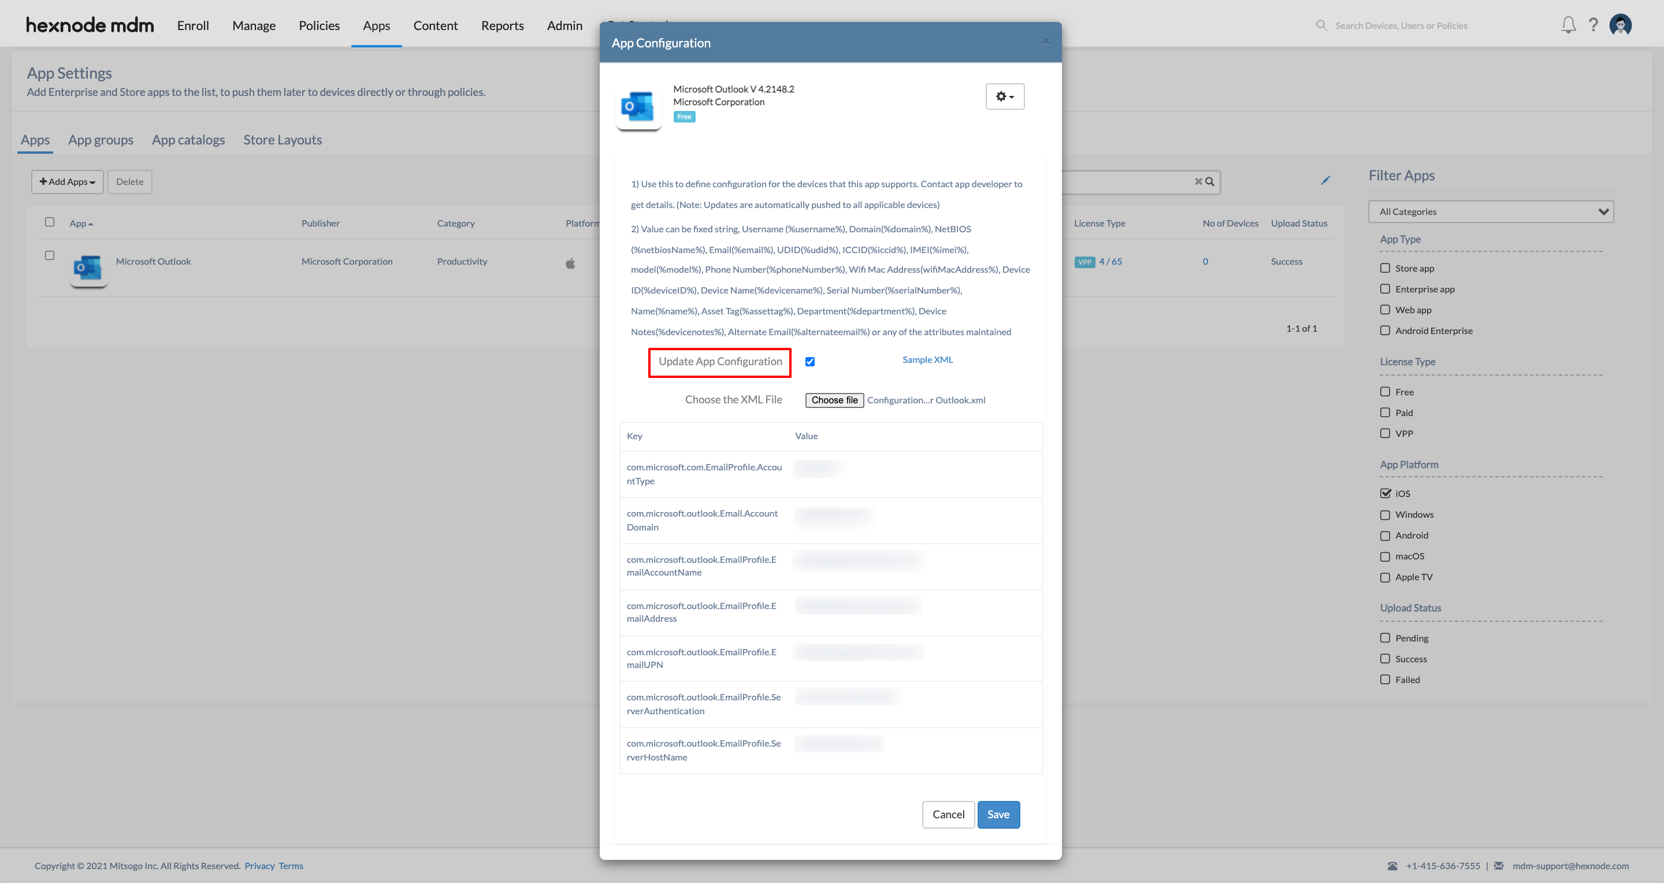Uncheck the iOS platform filter
This screenshot has width=1664, height=883.
point(1385,493)
